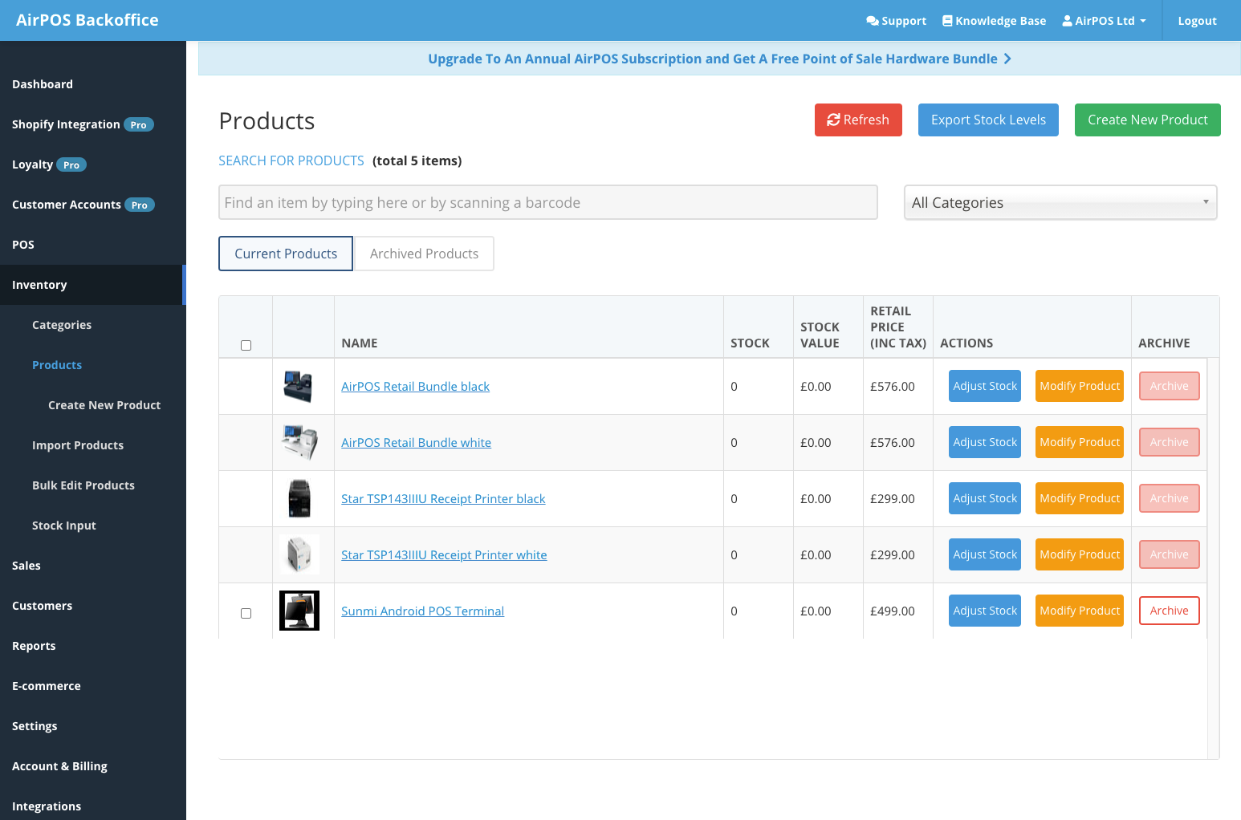Open Star TSP143IIIU Receipt Printer black link
1241x820 pixels.
click(443, 499)
